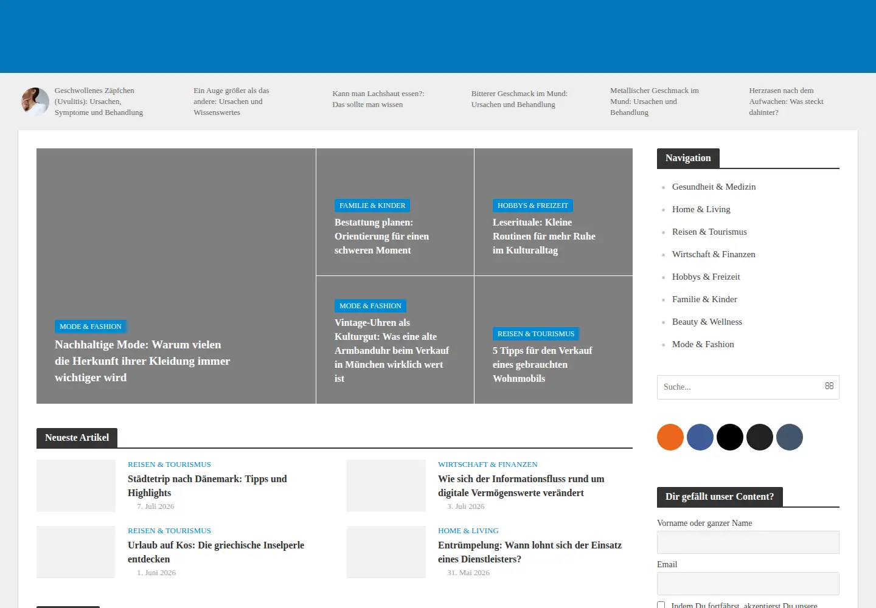The height and width of the screenshot is (608, 876).
Task: Open Hobbys & Freizeit in the Navigation sidebar
Action: click(706, 277)
